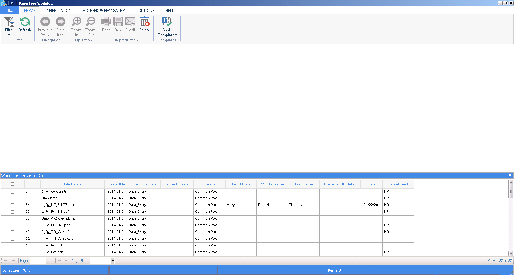Click the grid scrollbar up arrow

coord(511,182)
